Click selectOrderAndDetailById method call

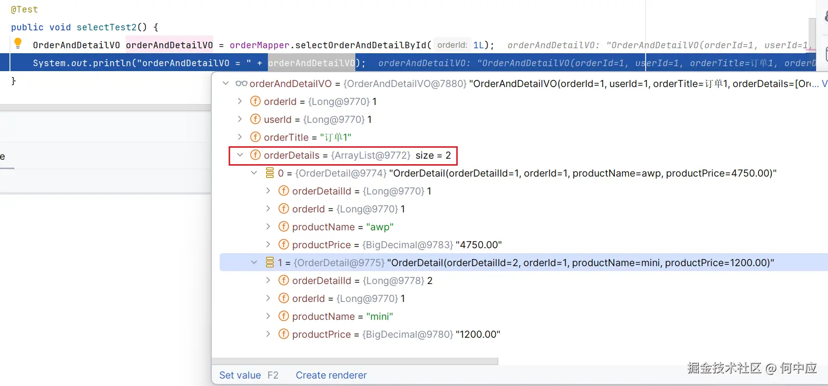pyautogui.click(x=361, y=45)
